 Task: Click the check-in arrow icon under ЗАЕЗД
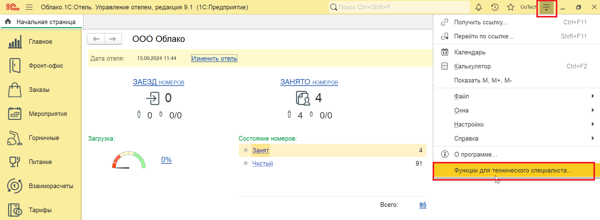tap(153, 98)
